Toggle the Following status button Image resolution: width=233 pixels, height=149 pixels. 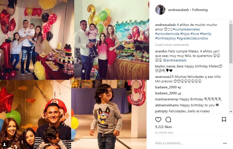(200, 10)
